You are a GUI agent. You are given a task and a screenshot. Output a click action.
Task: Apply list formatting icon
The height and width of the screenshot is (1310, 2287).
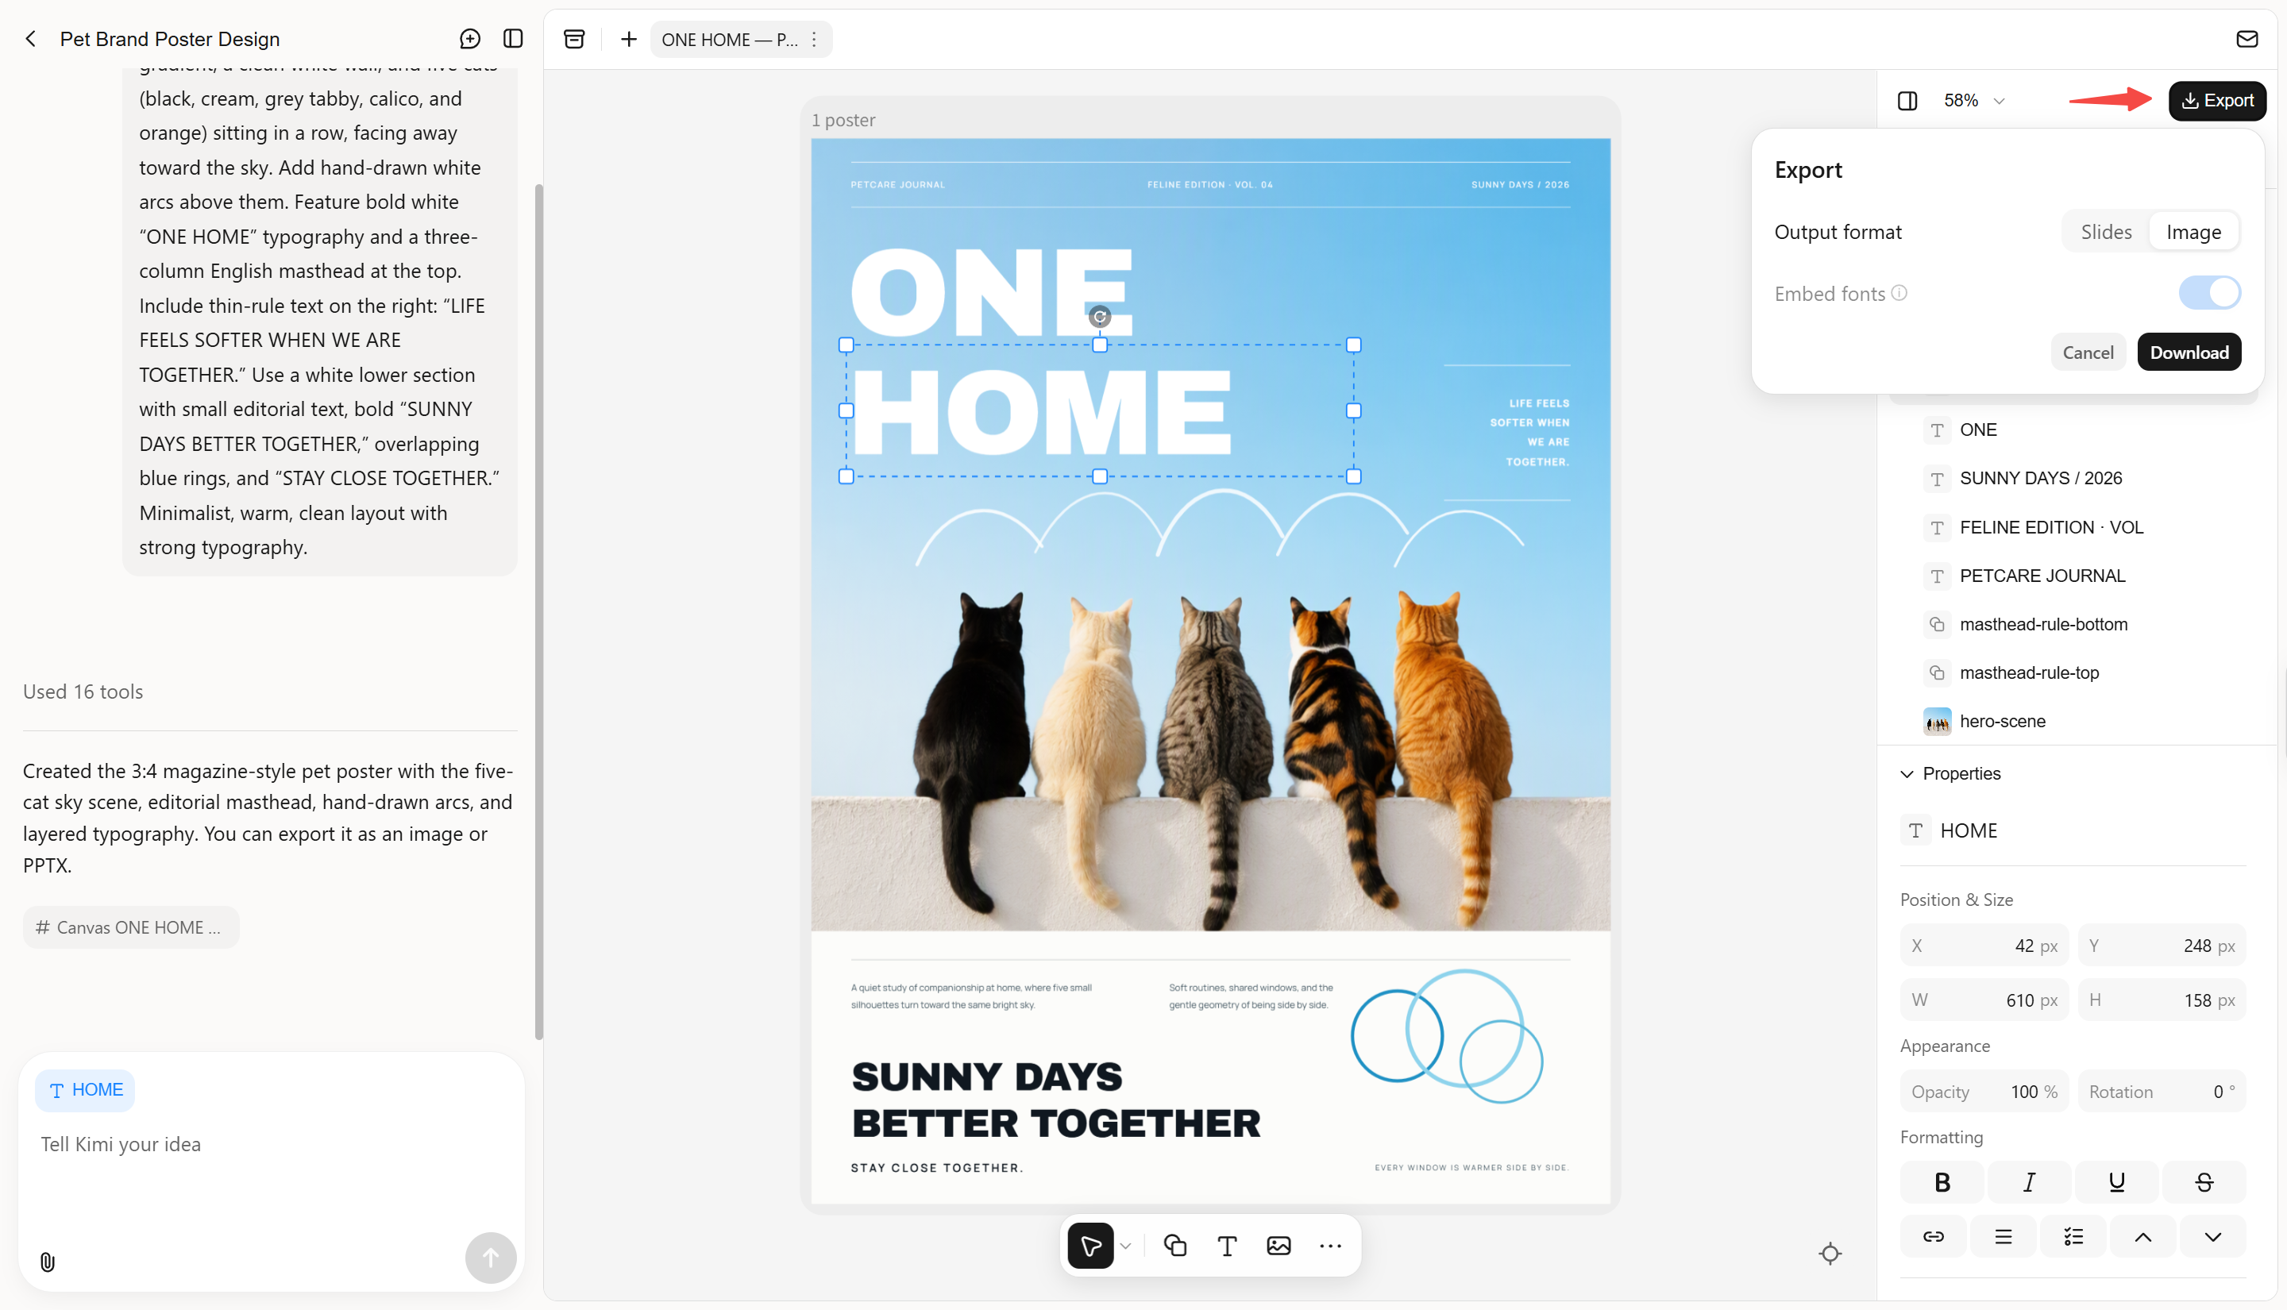coord(2073,1236)
